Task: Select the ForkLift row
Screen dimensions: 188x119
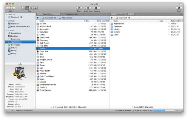Action: point(73,48)
